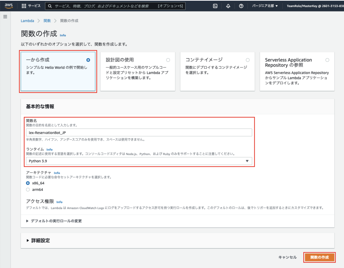Image resolution: width=344 pixels, height=268 pixels.
Task: Open Info link next to ランタイム
Action: [49, 149]
